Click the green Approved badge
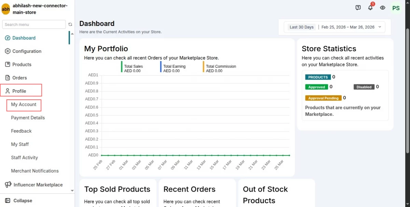 pyautogui.click(x=317, y=87)
